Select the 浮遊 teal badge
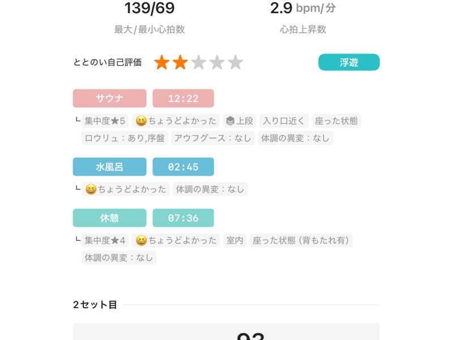This screenshot has width=453, height=340. (349, 62)
